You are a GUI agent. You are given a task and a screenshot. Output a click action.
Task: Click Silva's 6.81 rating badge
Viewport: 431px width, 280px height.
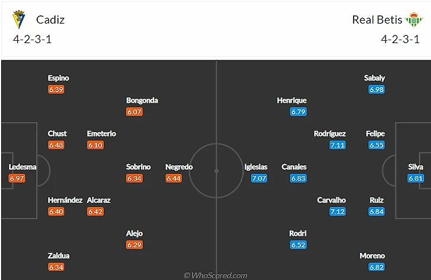[416, 178]
